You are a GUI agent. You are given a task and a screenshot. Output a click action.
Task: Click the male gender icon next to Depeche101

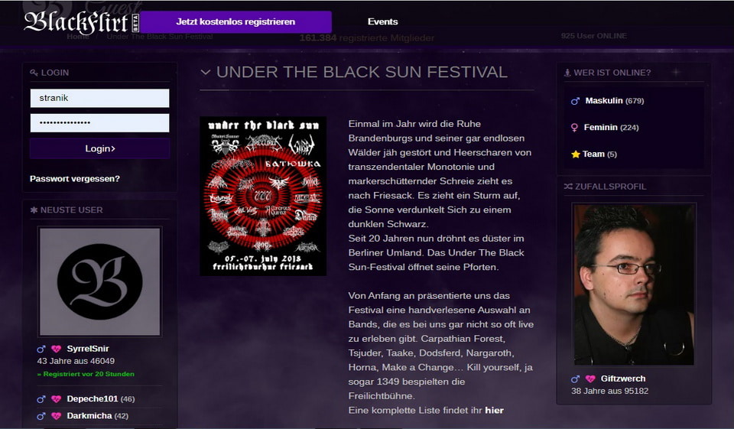(41, 399)
